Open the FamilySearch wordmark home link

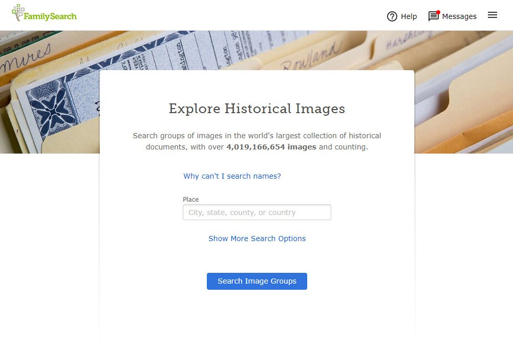50,16
